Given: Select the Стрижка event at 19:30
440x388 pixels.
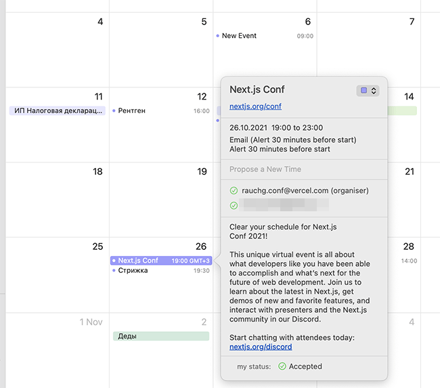Looking at the screenshot, I should click(x=161, y=271).
